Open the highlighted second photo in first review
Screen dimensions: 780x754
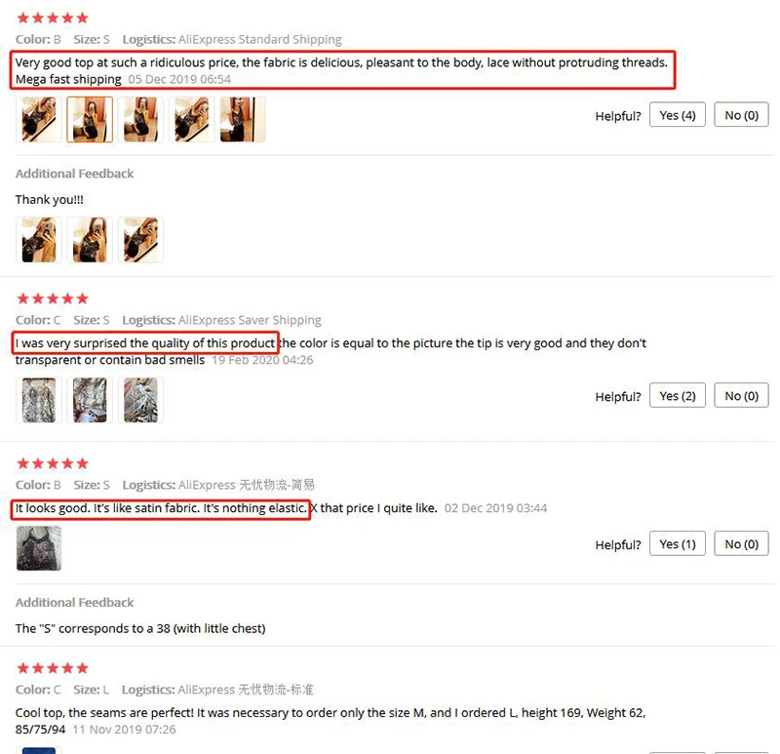pyautogui.click(x=90, y=119)
